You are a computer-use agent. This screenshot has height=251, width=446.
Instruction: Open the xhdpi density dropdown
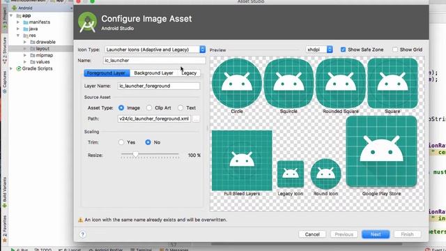[319, 50]
